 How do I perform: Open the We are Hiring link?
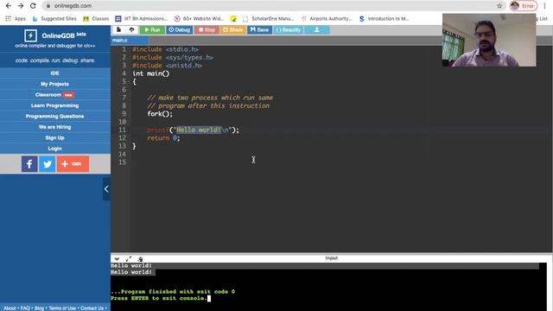point(54,127)
